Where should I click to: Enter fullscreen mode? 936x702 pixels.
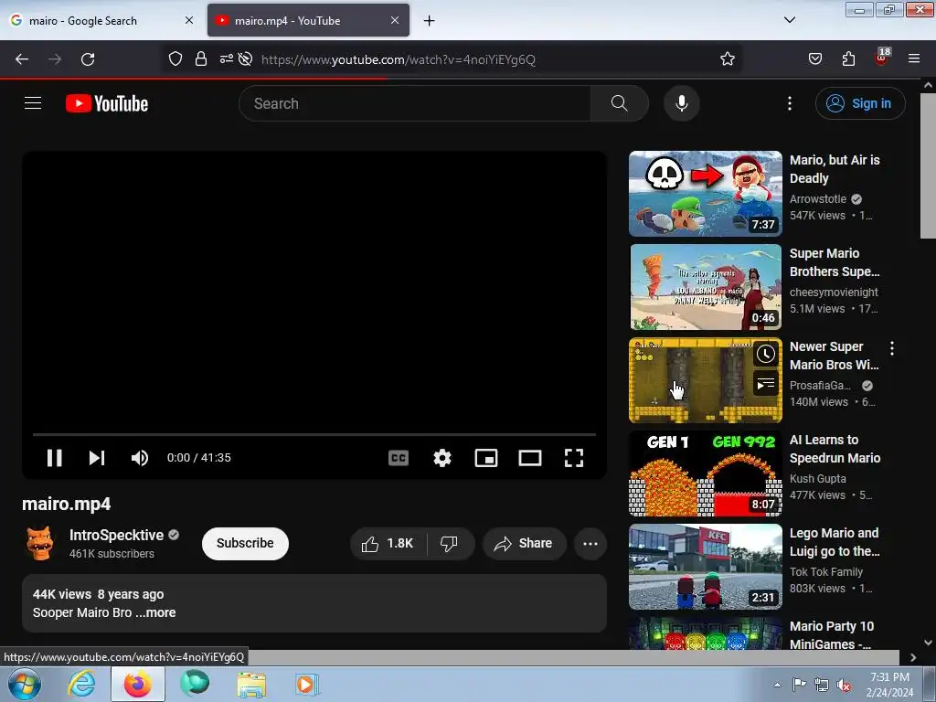point(574,458)
